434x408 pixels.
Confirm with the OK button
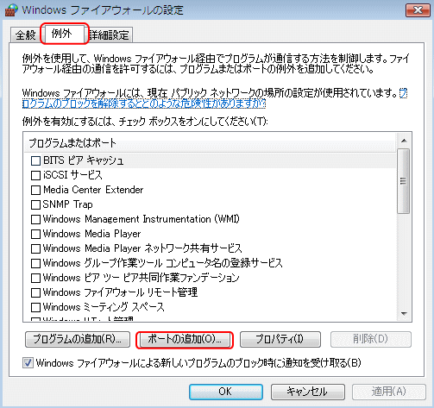[x=226, y=392]
